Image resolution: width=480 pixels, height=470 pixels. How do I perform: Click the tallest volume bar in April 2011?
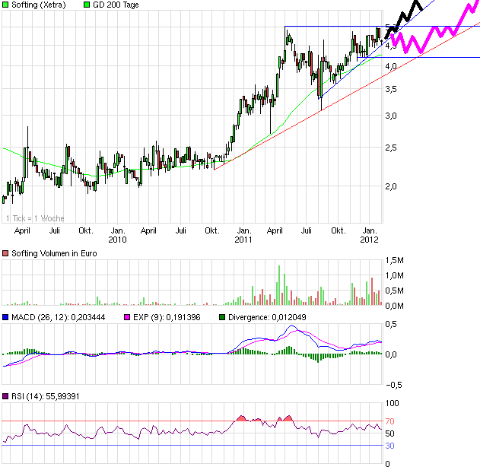pos(279,285)
